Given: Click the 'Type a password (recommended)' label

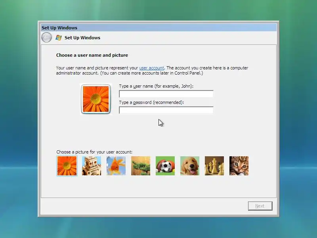Looking at the screenshot, I should tap(151, 102).
